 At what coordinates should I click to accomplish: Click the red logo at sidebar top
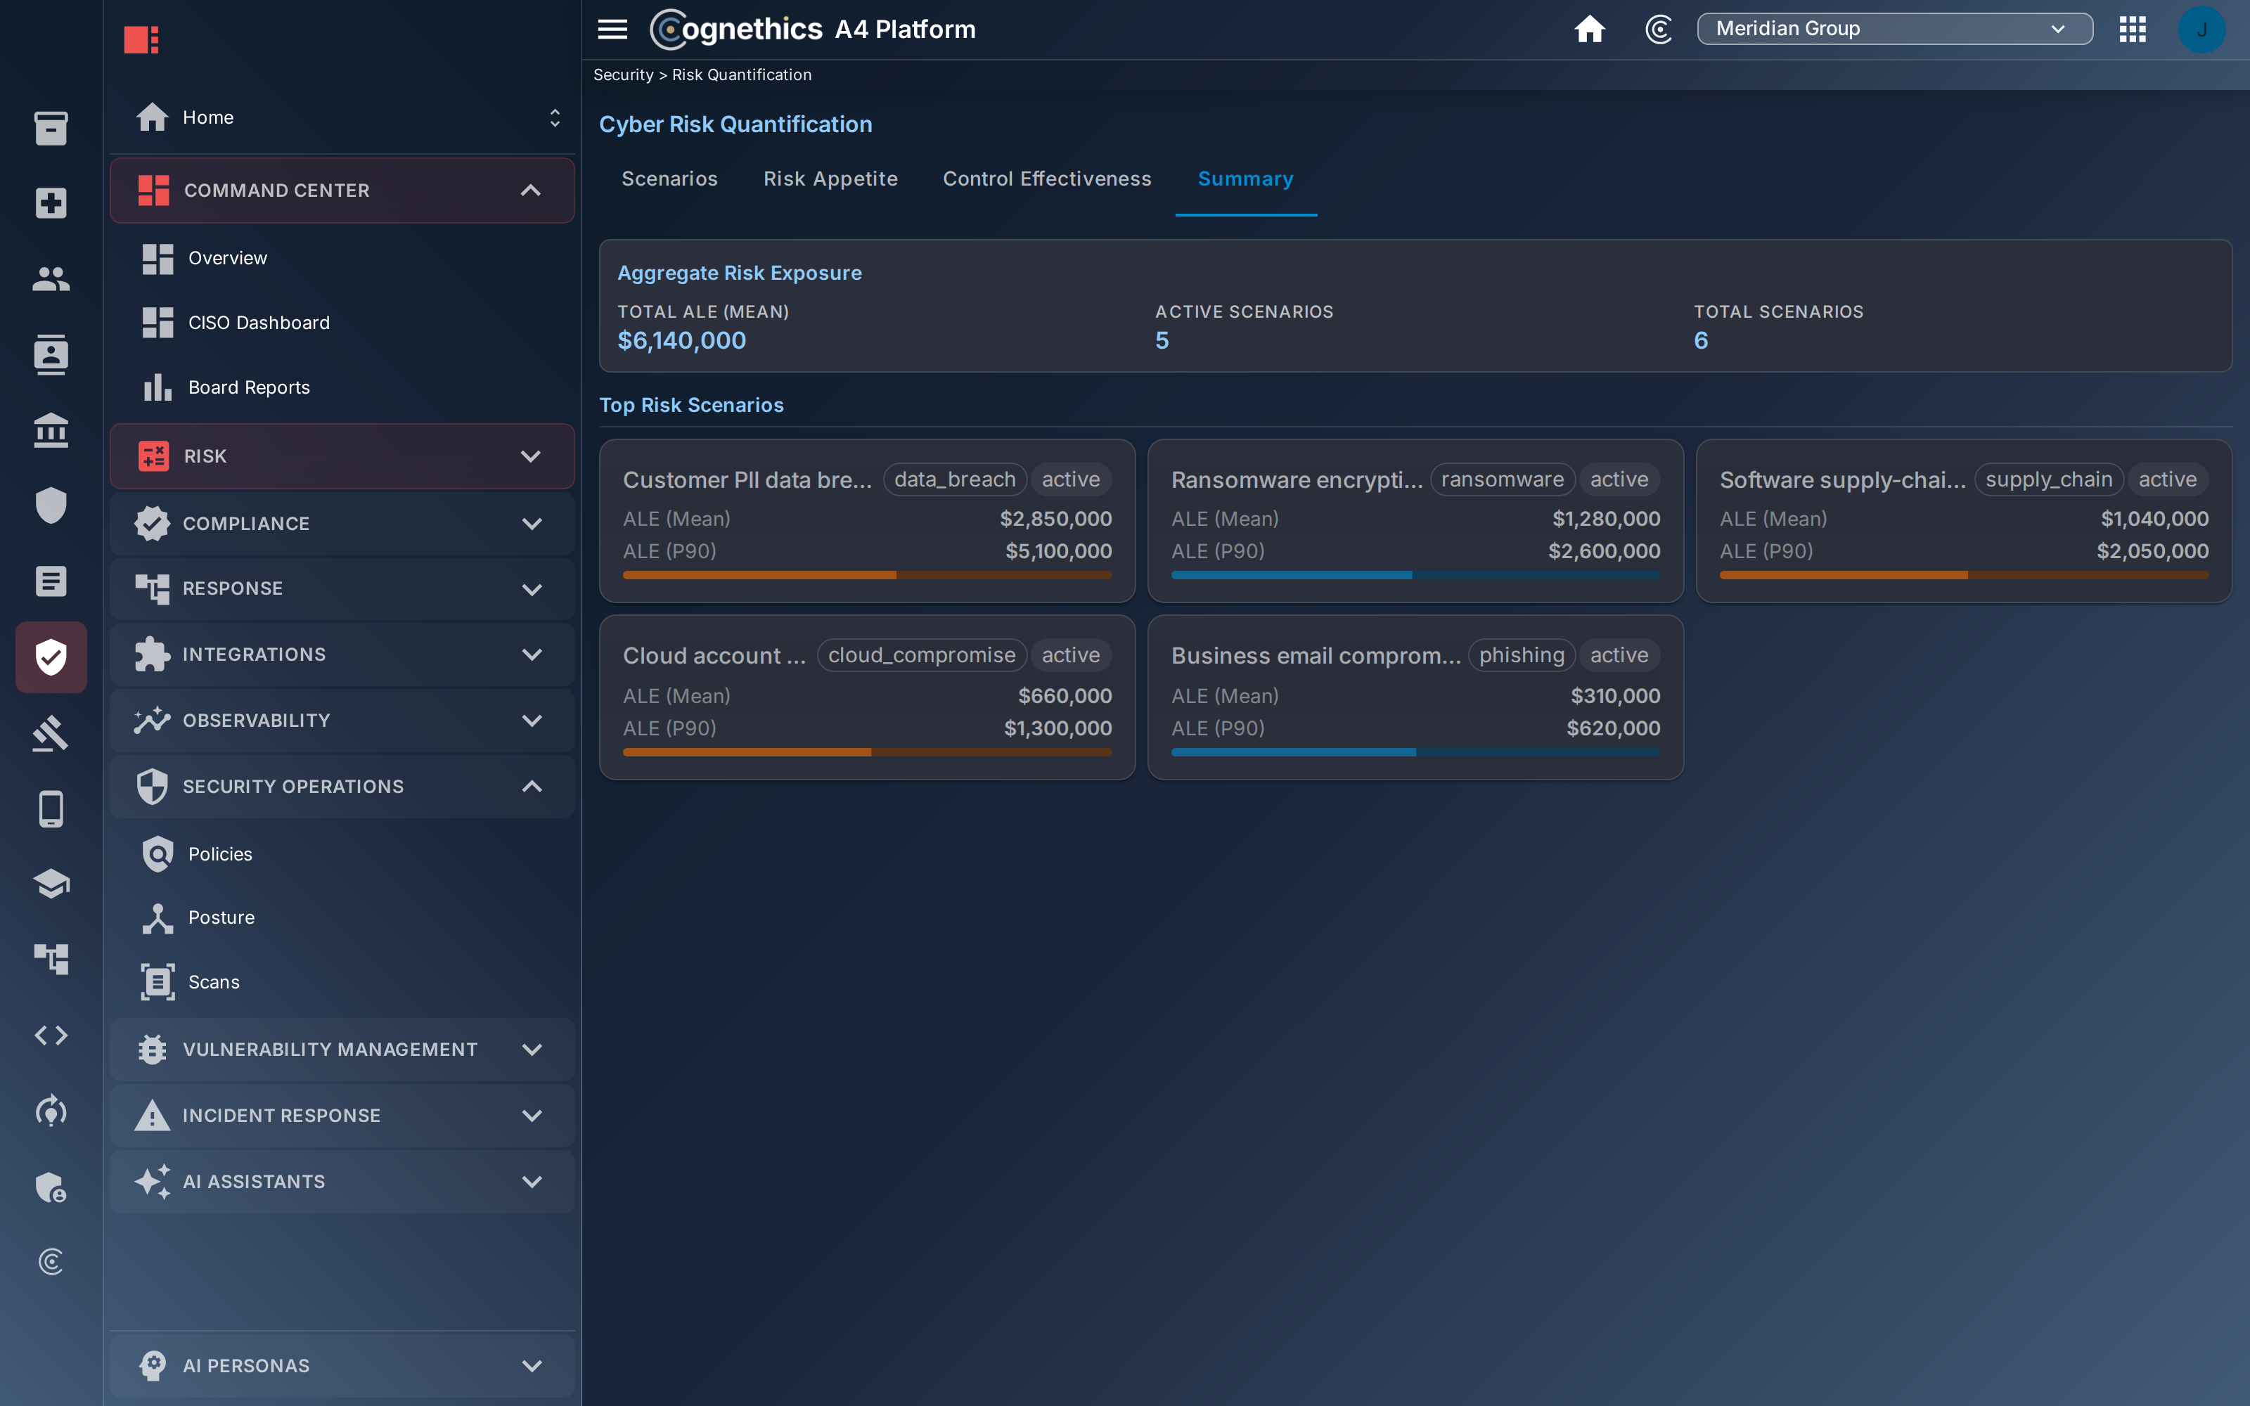[x=141, y=40]
